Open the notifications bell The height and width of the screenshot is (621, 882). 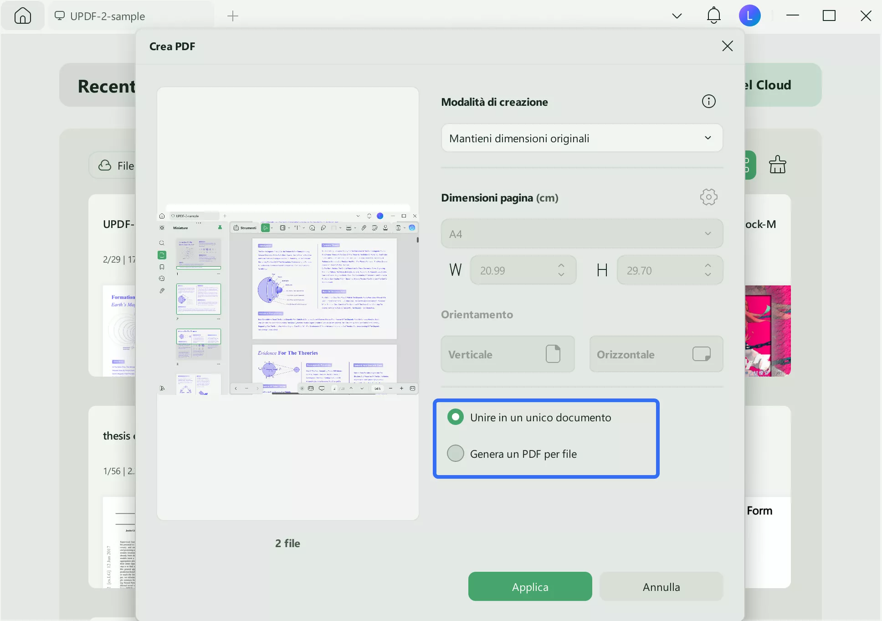tap(713, 16)
